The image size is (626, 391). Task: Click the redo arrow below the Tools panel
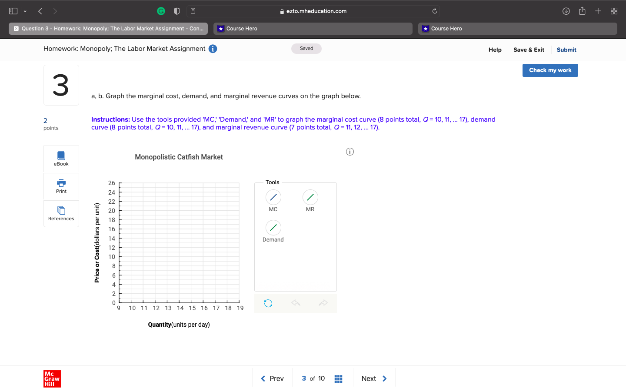pyautogui.click(x=323, y=303)
